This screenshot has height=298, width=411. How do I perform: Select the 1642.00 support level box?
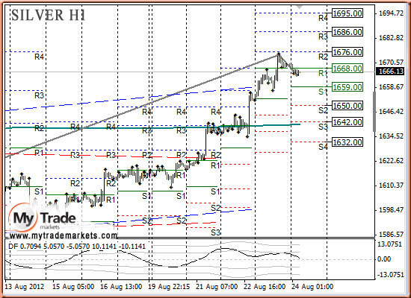click(347, 122)
